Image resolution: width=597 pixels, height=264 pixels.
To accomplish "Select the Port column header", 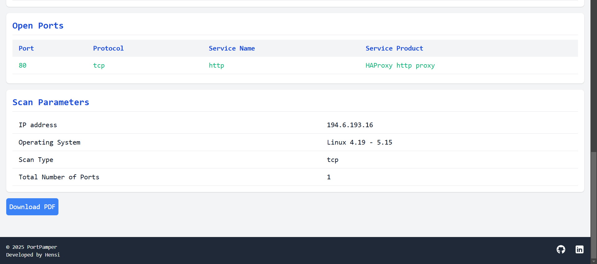I will [26, 48].
